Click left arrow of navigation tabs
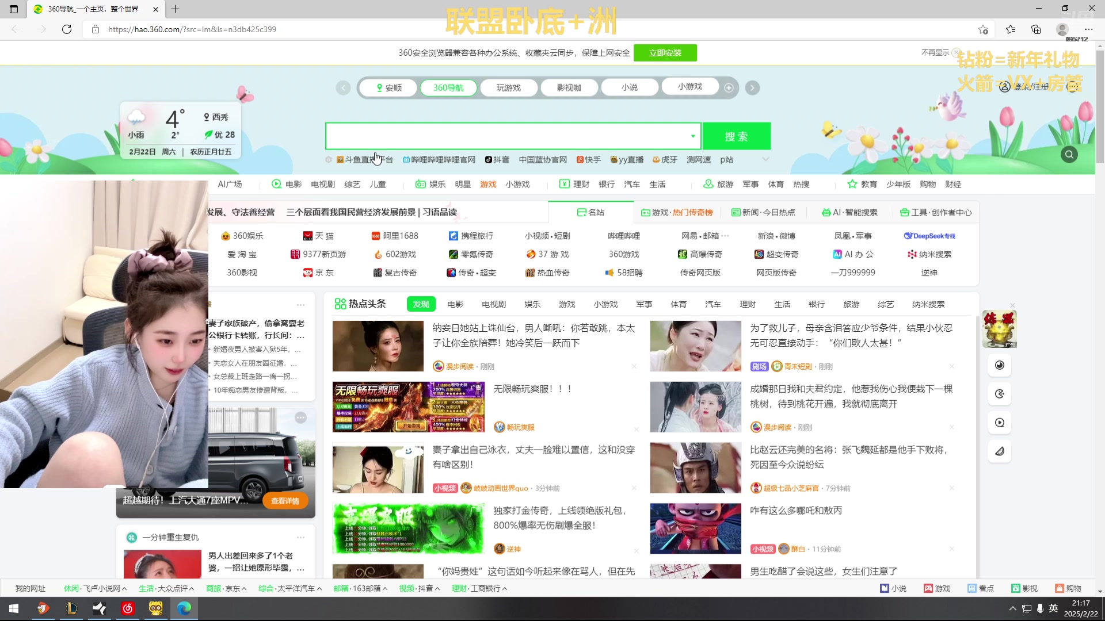This screenshot has width=1105, height=621. point(343,88)
